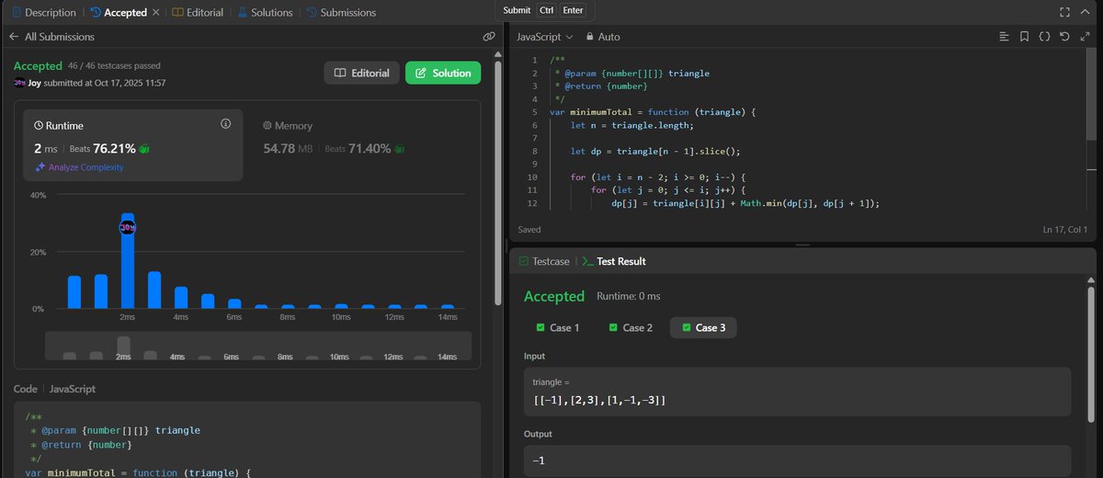Viewport: 1103px width, 478px height.
Task: Click Beats 76.21% runtime text
Action: pyautogui.click(x=103, y=148)
